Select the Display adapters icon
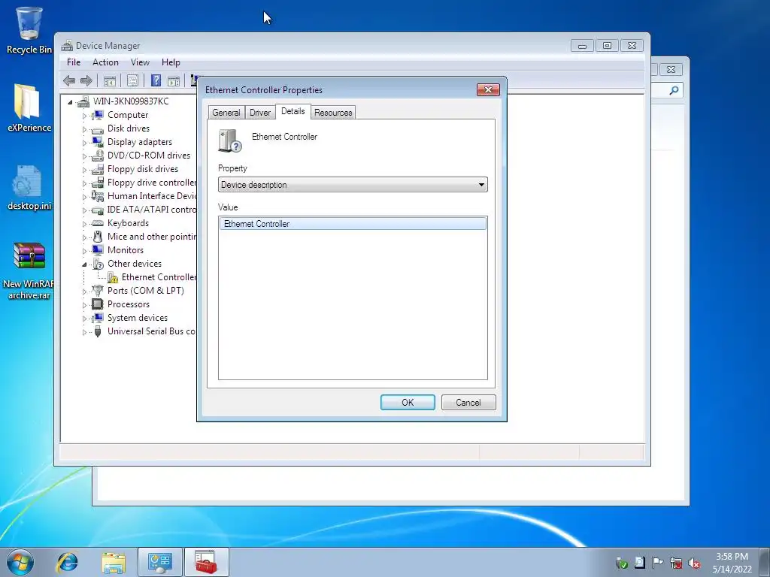This screenshot has height=577, width=770. (98, 142)
